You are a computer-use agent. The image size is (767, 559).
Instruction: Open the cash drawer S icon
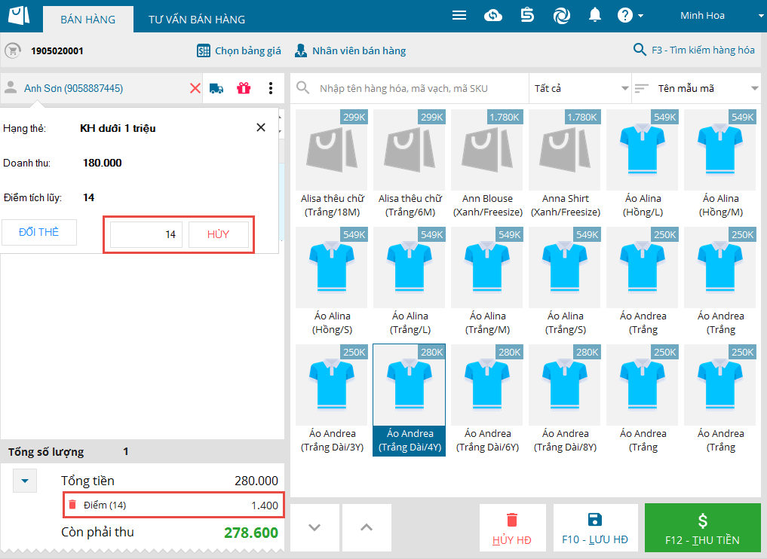coord(527,15)
